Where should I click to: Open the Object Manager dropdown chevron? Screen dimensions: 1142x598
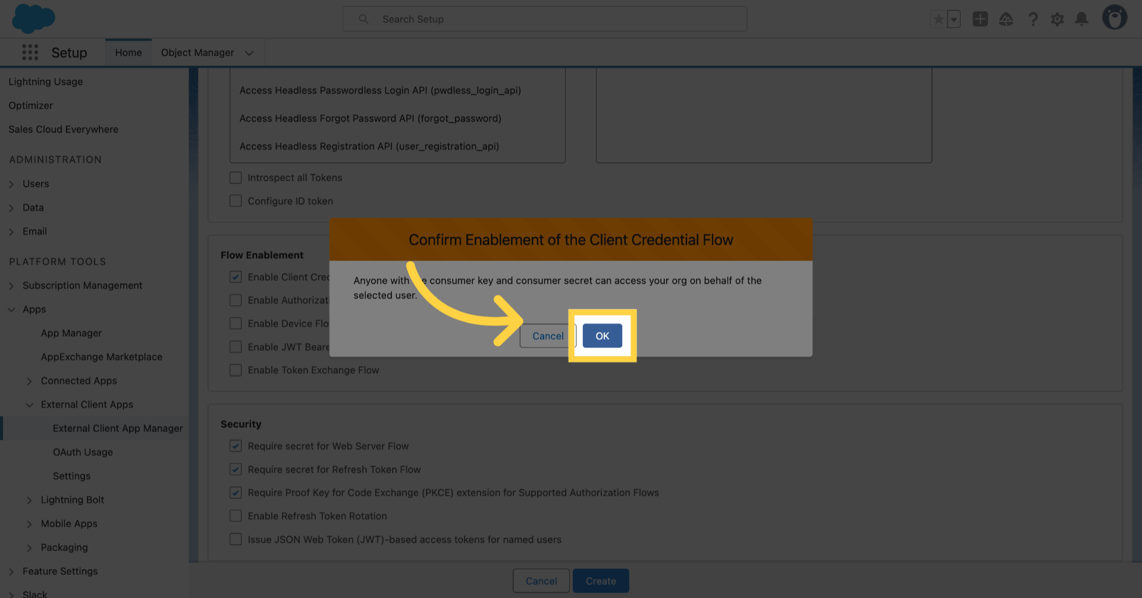[249, 53]
